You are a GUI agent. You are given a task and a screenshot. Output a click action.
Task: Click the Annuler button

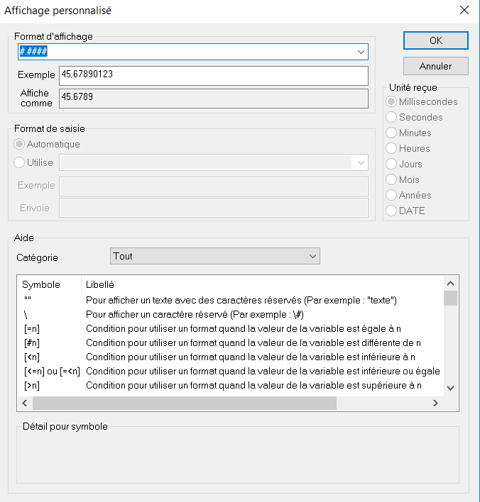pyautogui.click(x=435, y=66)
